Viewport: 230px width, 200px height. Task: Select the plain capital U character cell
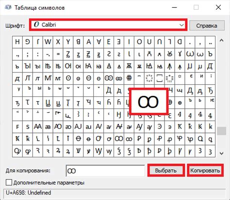[149, 42]
